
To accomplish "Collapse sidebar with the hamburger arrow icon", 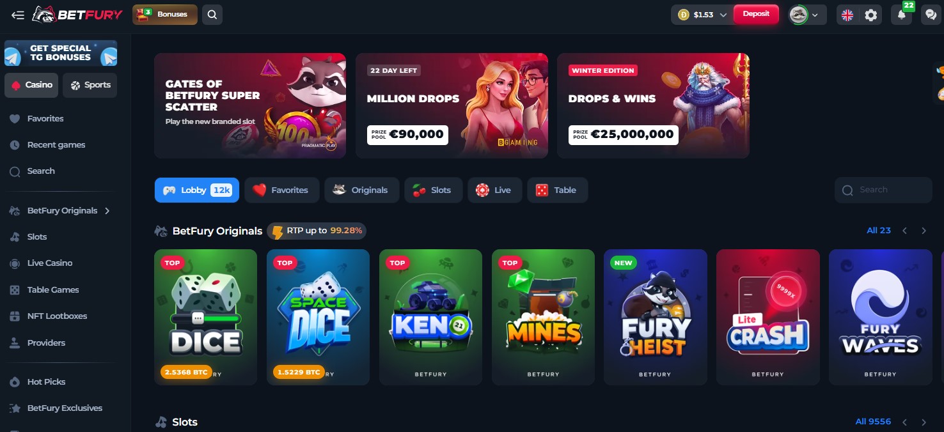I will tap(17, 15).
